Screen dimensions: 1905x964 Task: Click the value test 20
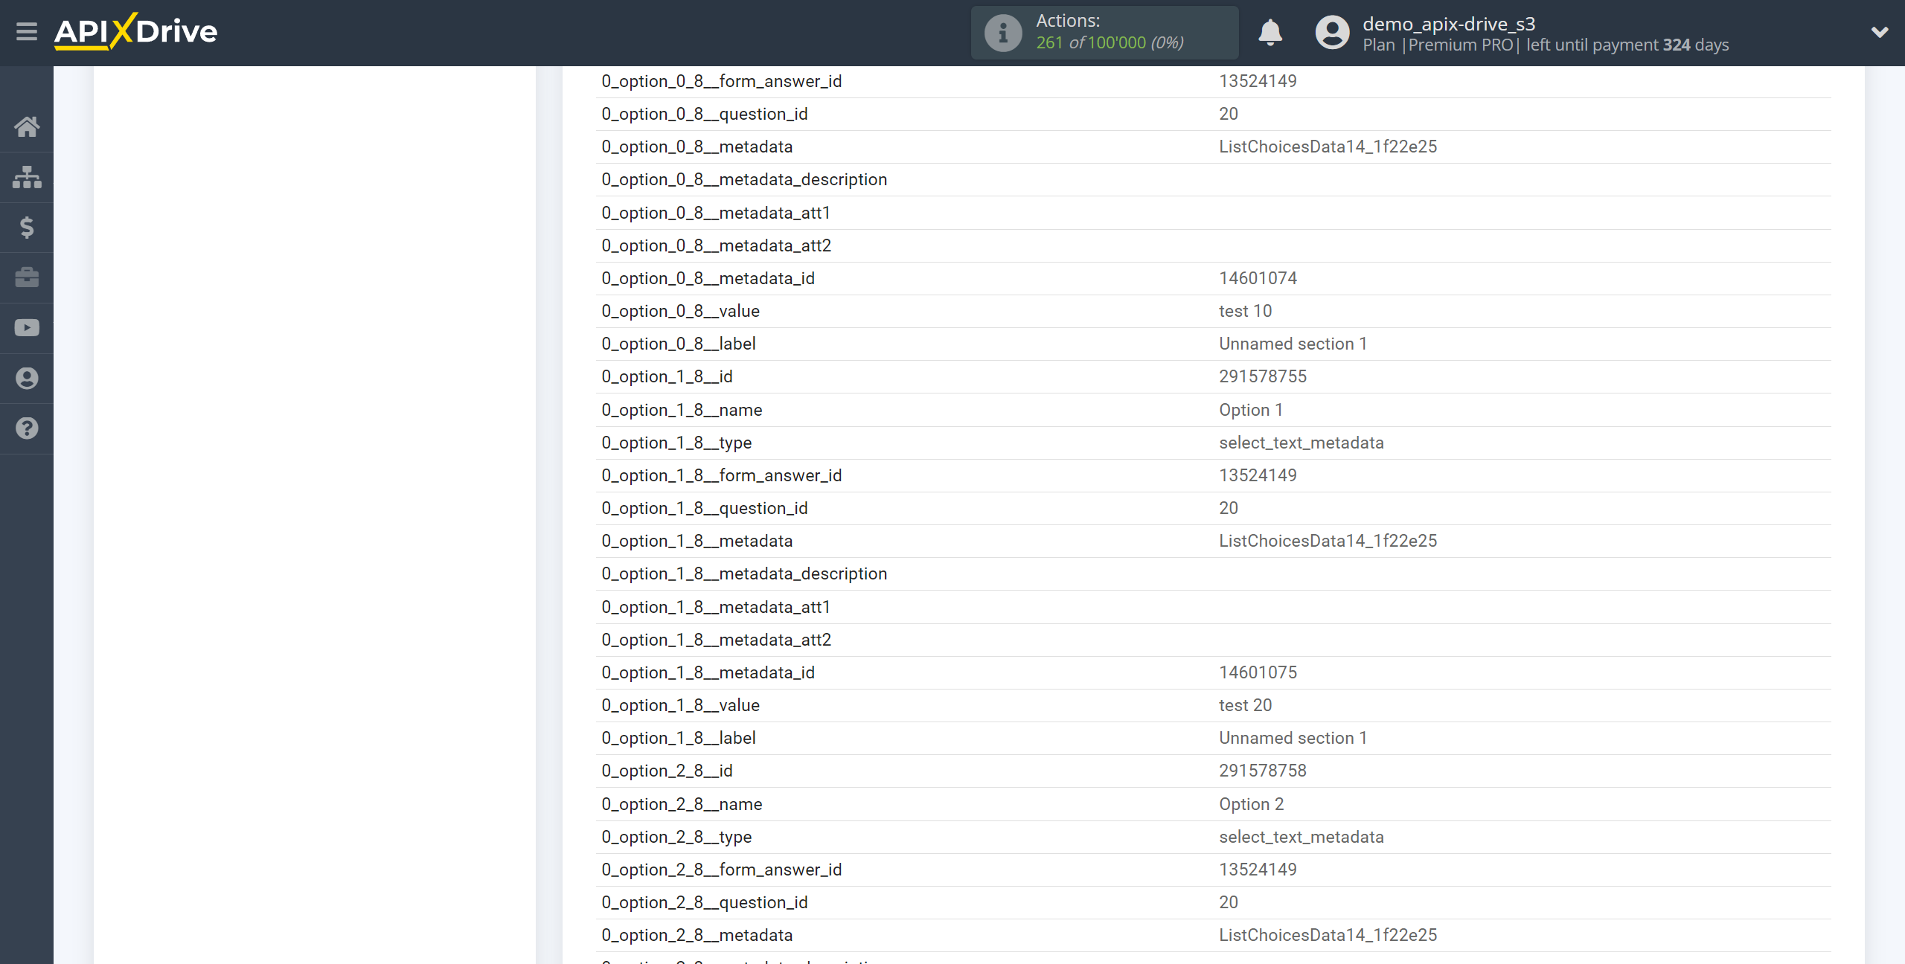tap(1245, 705)
